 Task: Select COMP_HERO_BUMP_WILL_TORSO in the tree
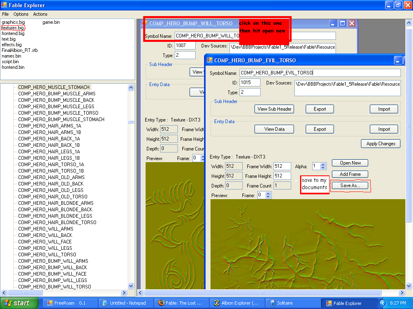click(54, 287)
